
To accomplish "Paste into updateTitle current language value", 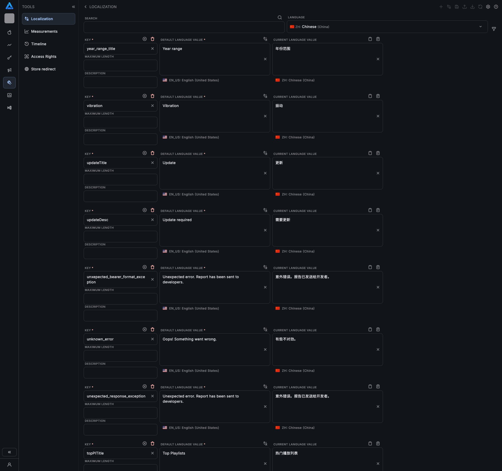I will (378, 153).
